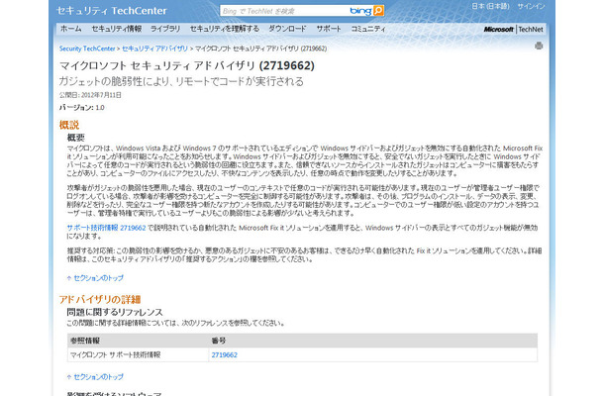
Task: Click the アドバイザリの詳細 section heading
Action: pos(100,299)
